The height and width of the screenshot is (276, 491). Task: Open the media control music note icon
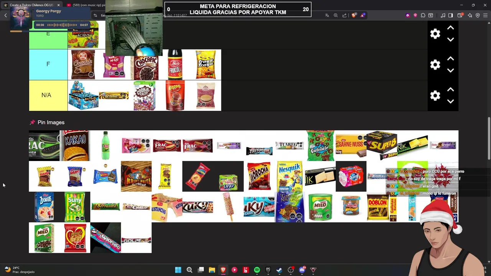click(443, 15)
